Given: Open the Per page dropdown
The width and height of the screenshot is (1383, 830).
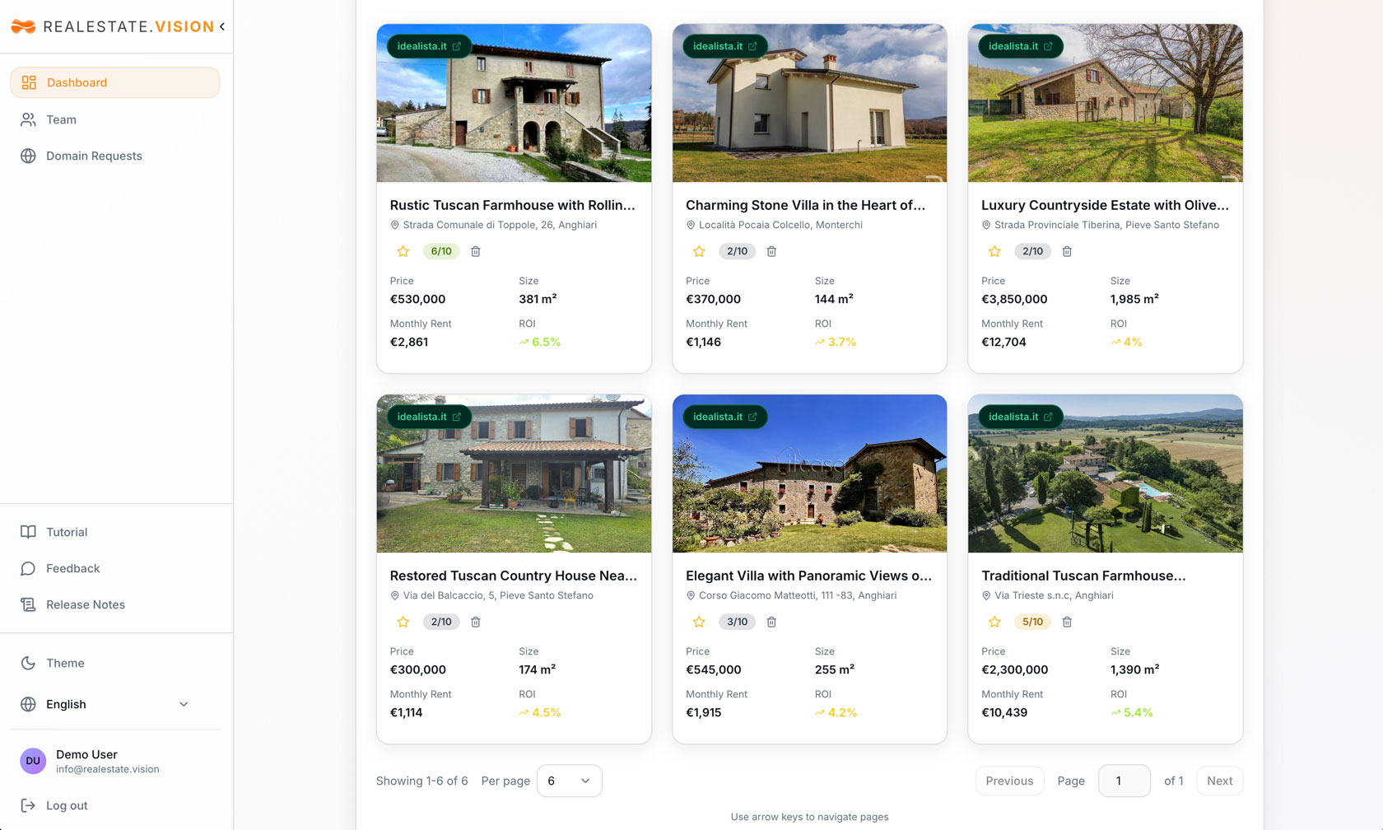Looking at the screenshot, I should pyautogui.click(x=569, y=781).
